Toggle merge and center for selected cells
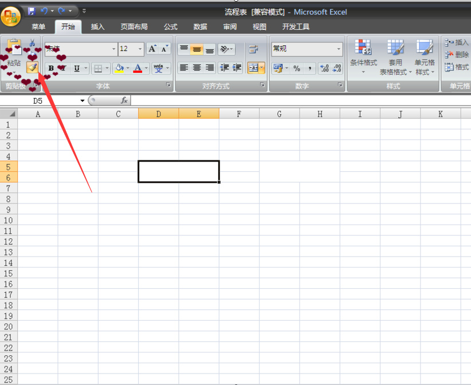The height and width of the screenshot is (385, 471). coord(253,68)
